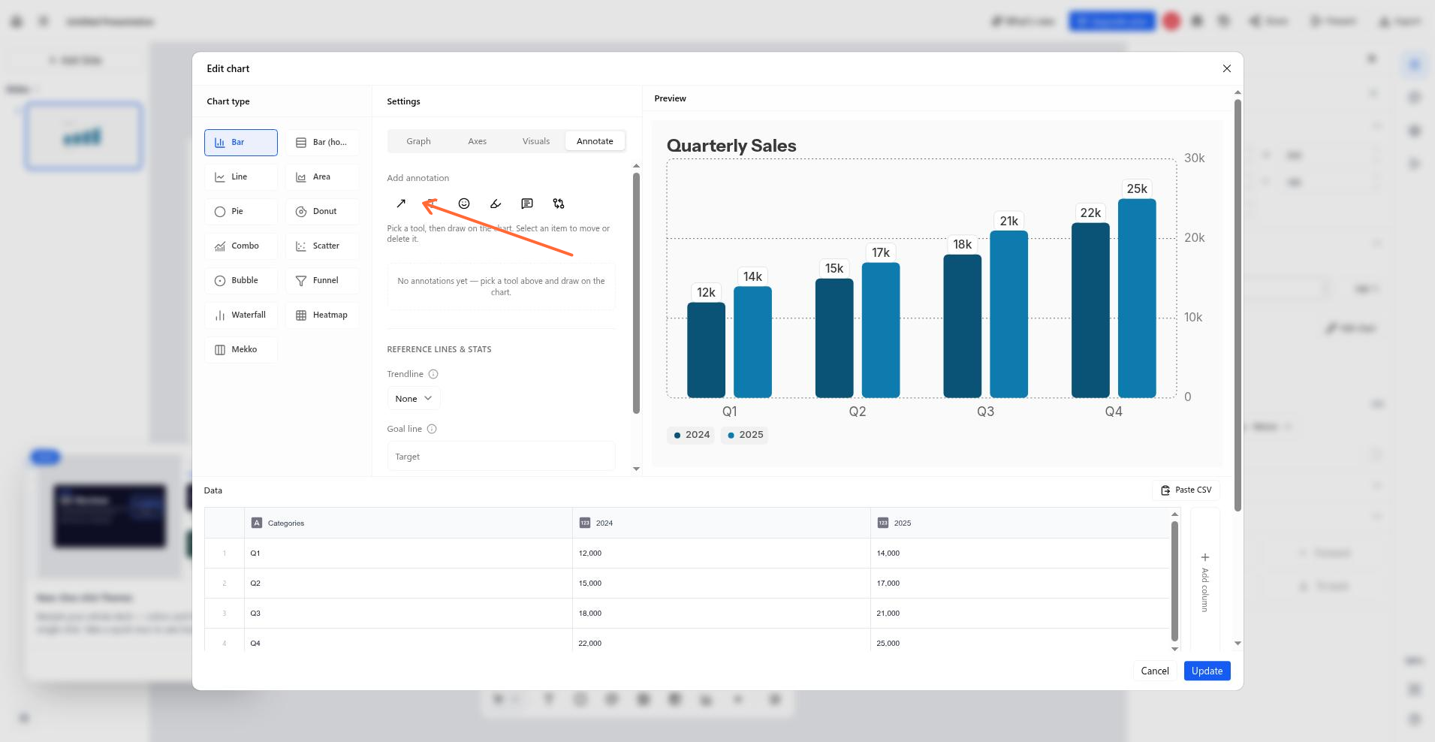This screenshot has height=742, width=1435.
Task: Select the 17,000 data cell
Action: 1020,584
